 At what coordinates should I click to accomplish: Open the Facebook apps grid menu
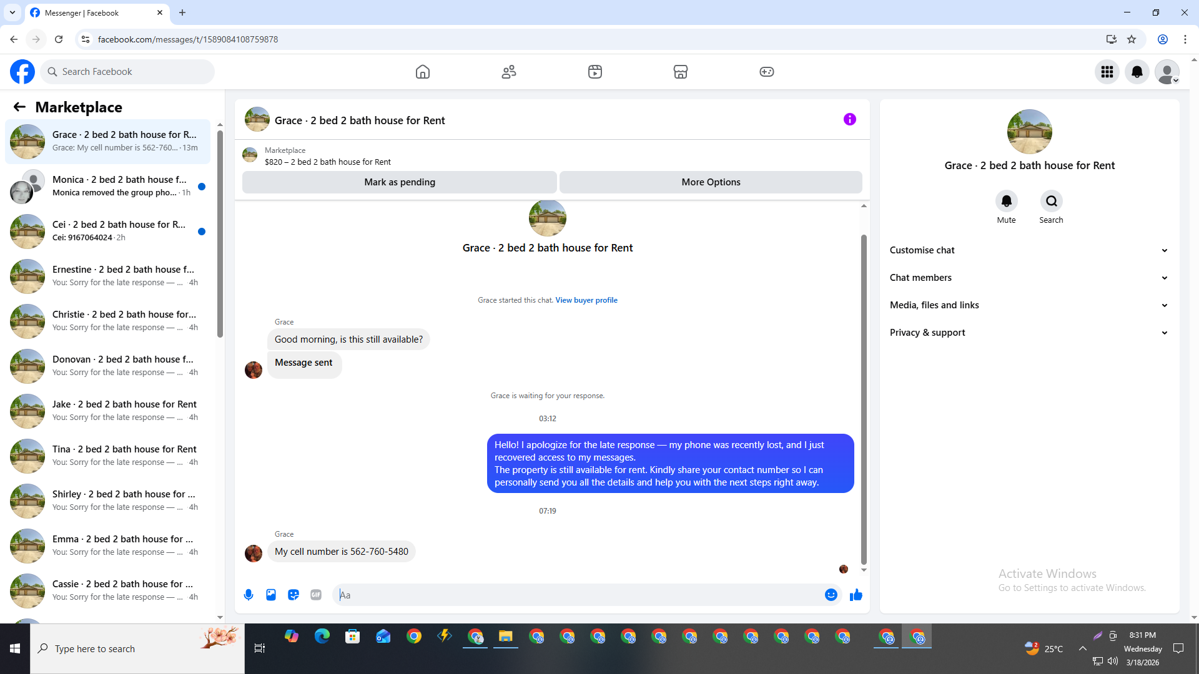click(x=1107, y=72)
